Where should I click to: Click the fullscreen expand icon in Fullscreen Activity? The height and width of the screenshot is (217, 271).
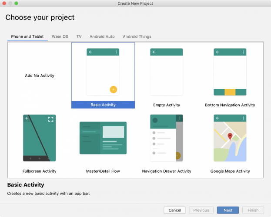pos(50,119)
